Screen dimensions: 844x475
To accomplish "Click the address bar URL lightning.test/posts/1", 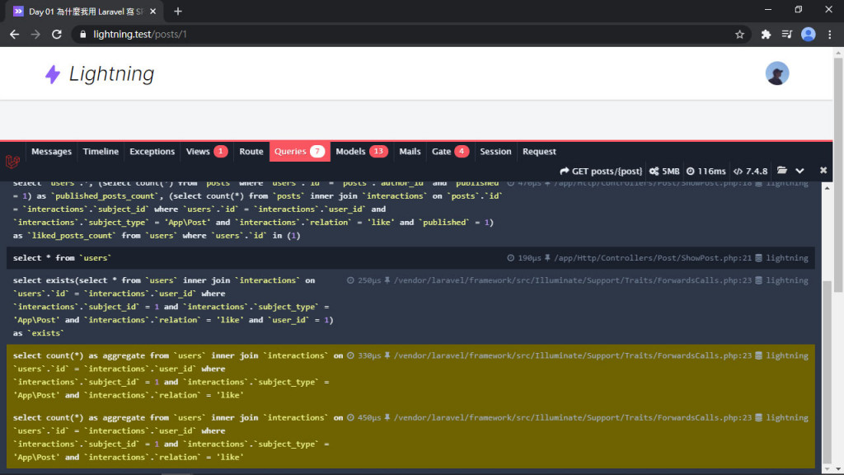I will [140, 35].
